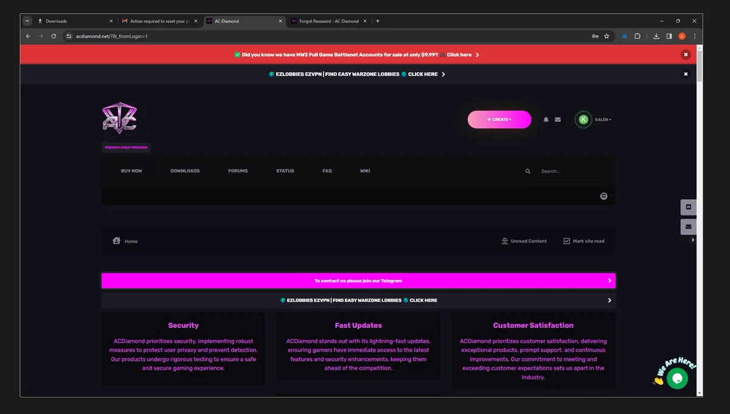730x414 pixels.
Task: Open the We Are Here chat bubble
Action: 677,378
